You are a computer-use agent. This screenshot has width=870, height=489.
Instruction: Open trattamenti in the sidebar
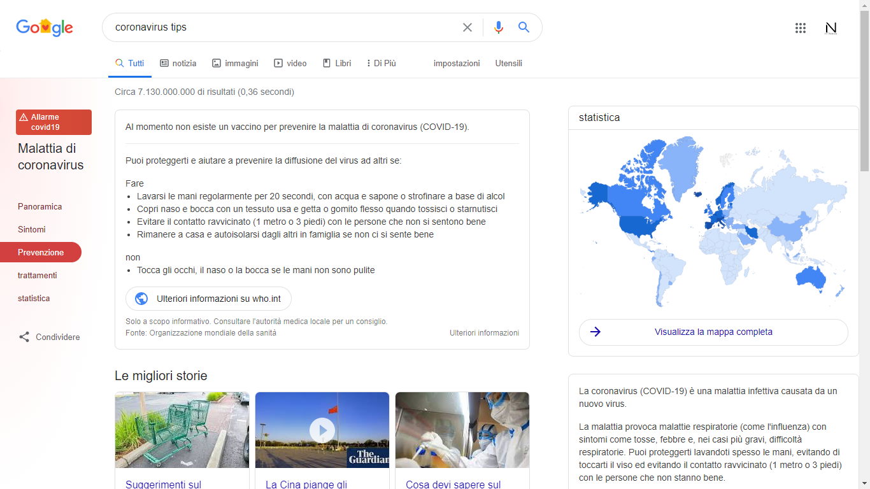(37, 275)
